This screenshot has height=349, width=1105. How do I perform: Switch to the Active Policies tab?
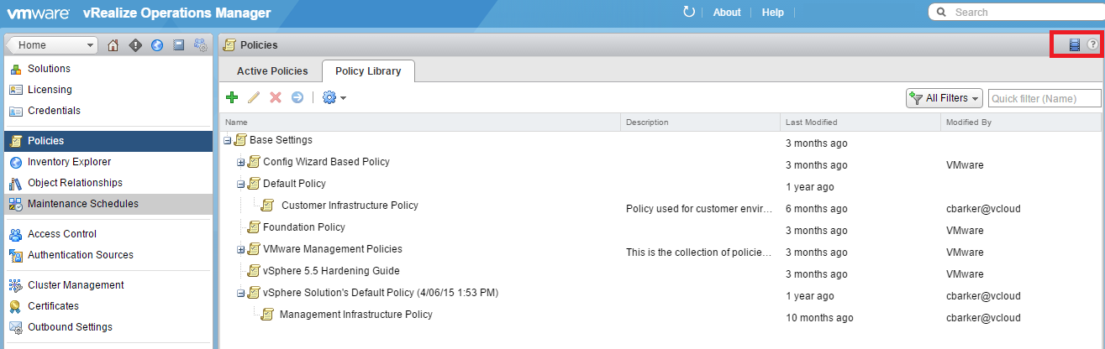click(271, 71)
